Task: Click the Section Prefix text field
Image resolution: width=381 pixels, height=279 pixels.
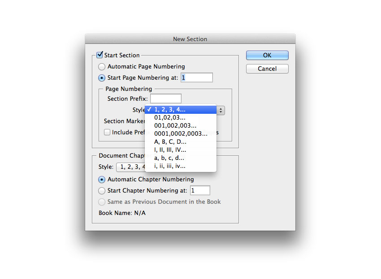Action: coord(165,99)
